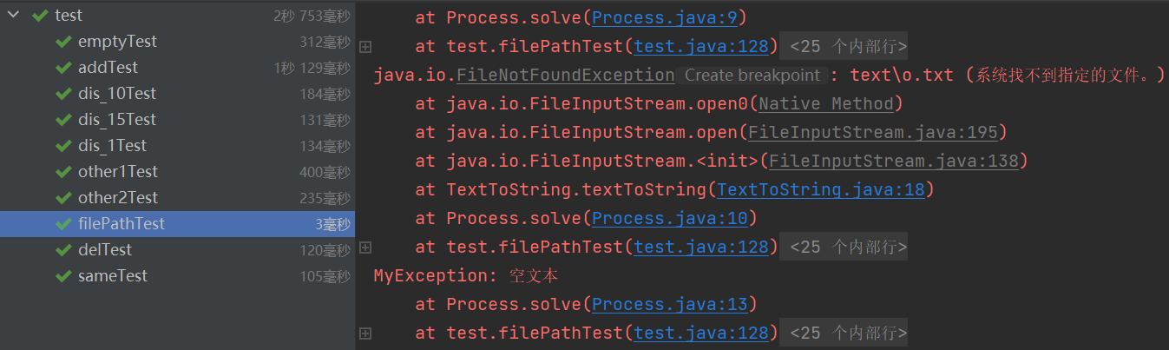Expand the folded frames after Process.java:9
The height and width of the screenshot is (350, 1169).
click(x=365, y=46)
